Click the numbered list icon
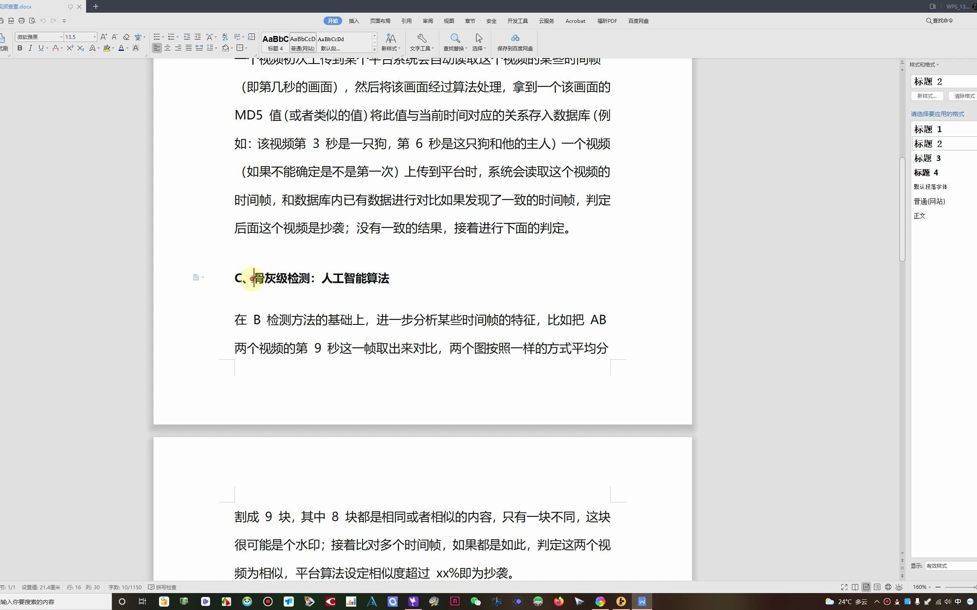This screenshot has width=977, height=610. [x=171, y=37]
